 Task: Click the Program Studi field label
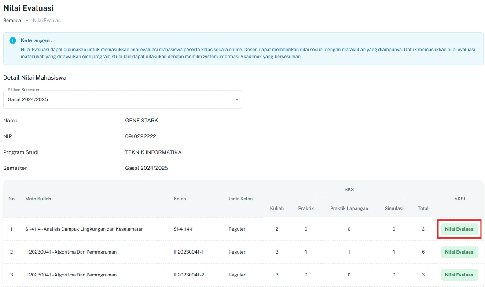point(21,152)
